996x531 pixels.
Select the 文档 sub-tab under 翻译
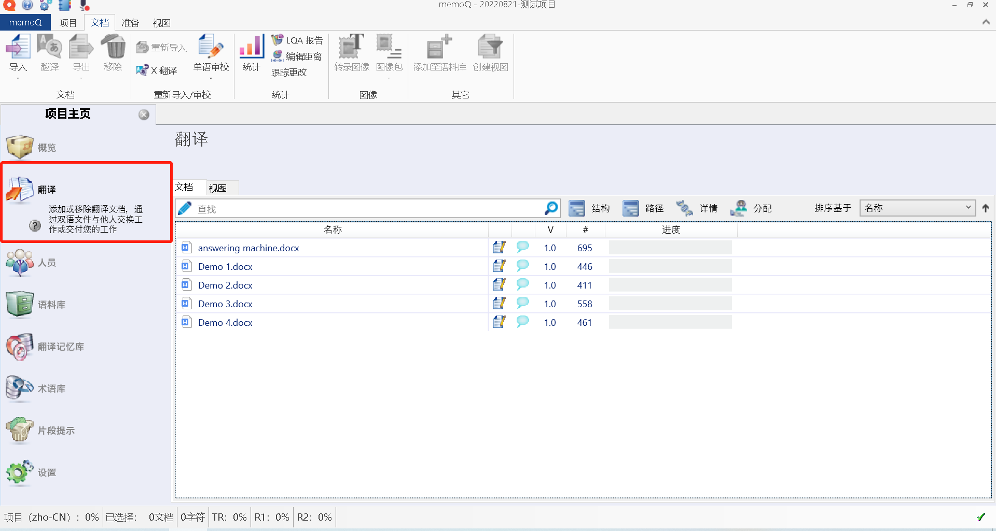click(184, 187)
